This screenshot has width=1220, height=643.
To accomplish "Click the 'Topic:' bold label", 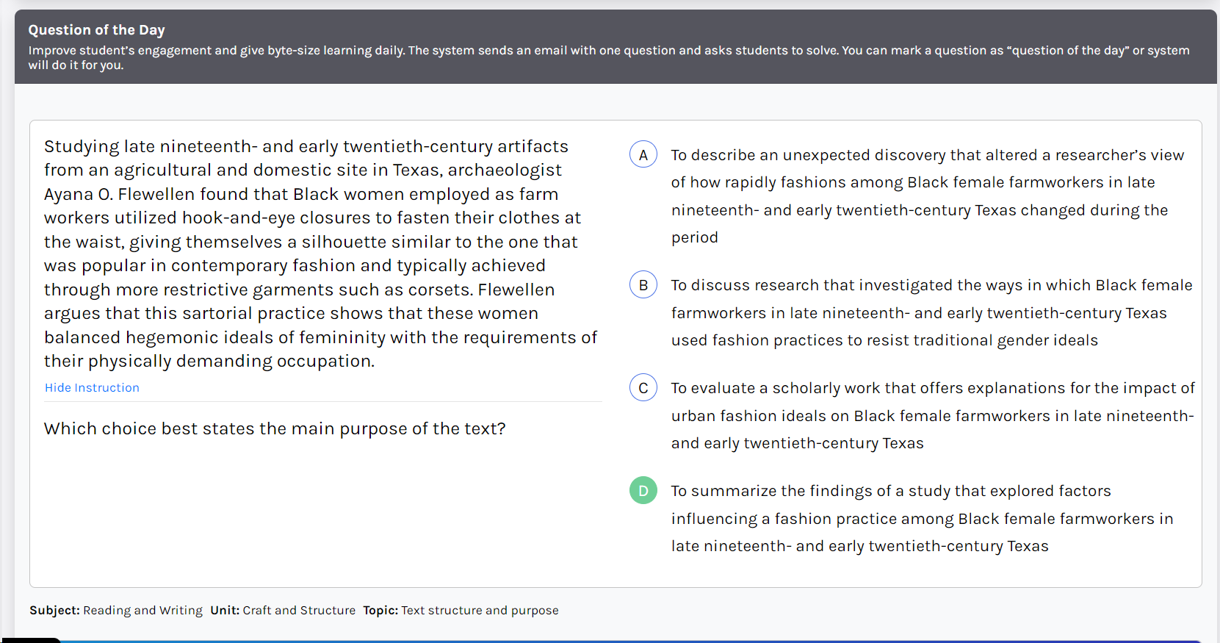I will 380,611.
